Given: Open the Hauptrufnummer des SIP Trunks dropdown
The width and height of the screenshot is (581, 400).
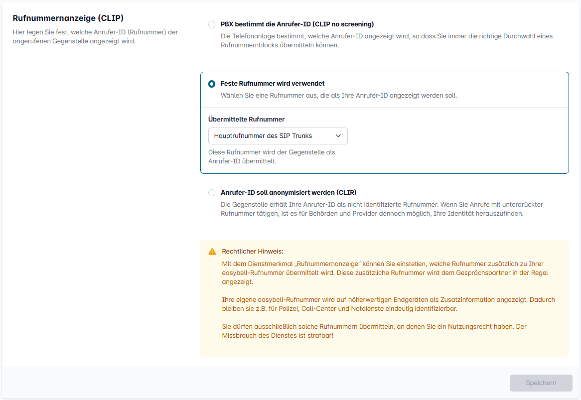Looking at the screenshot, I should (x=272, y=136).
